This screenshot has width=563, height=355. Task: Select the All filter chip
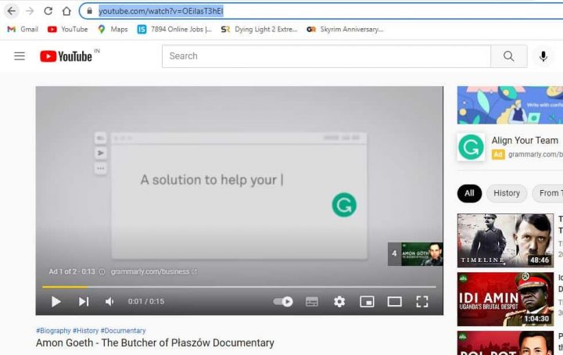(x=469, y=193)
